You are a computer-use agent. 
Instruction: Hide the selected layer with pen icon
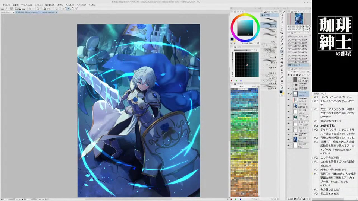pyautogui.click(x=288, y=94)
